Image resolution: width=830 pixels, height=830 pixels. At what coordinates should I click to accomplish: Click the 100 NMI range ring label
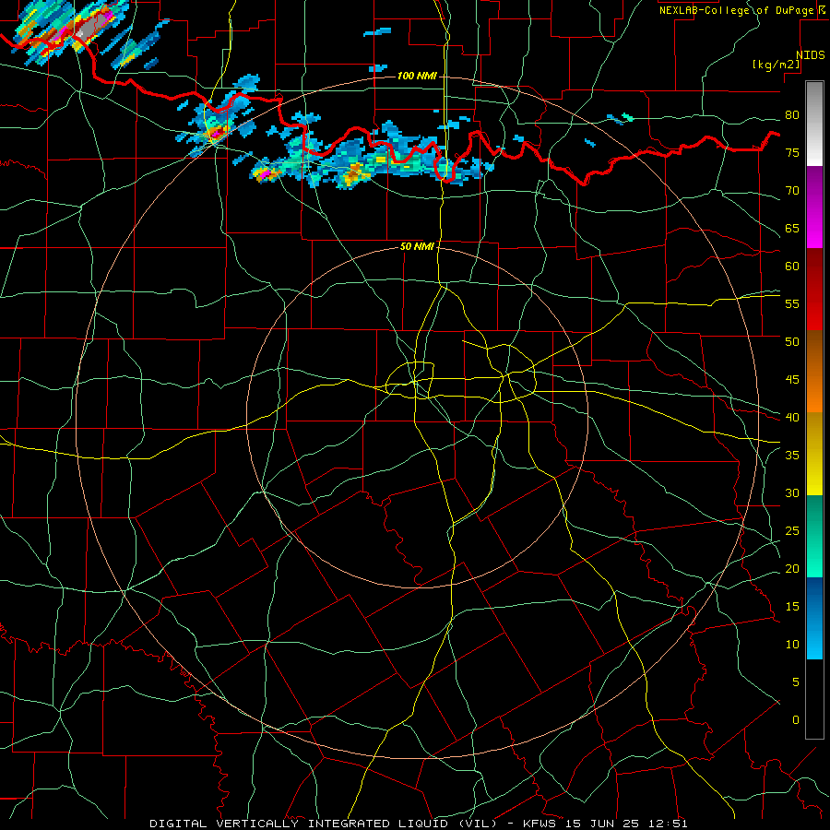(x=417, y=76)
